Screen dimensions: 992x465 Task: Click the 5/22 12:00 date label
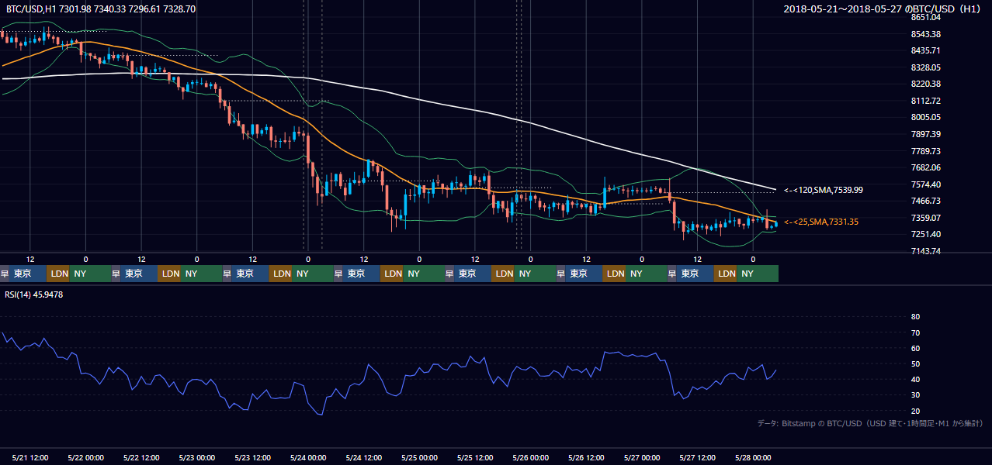[141, 458]
